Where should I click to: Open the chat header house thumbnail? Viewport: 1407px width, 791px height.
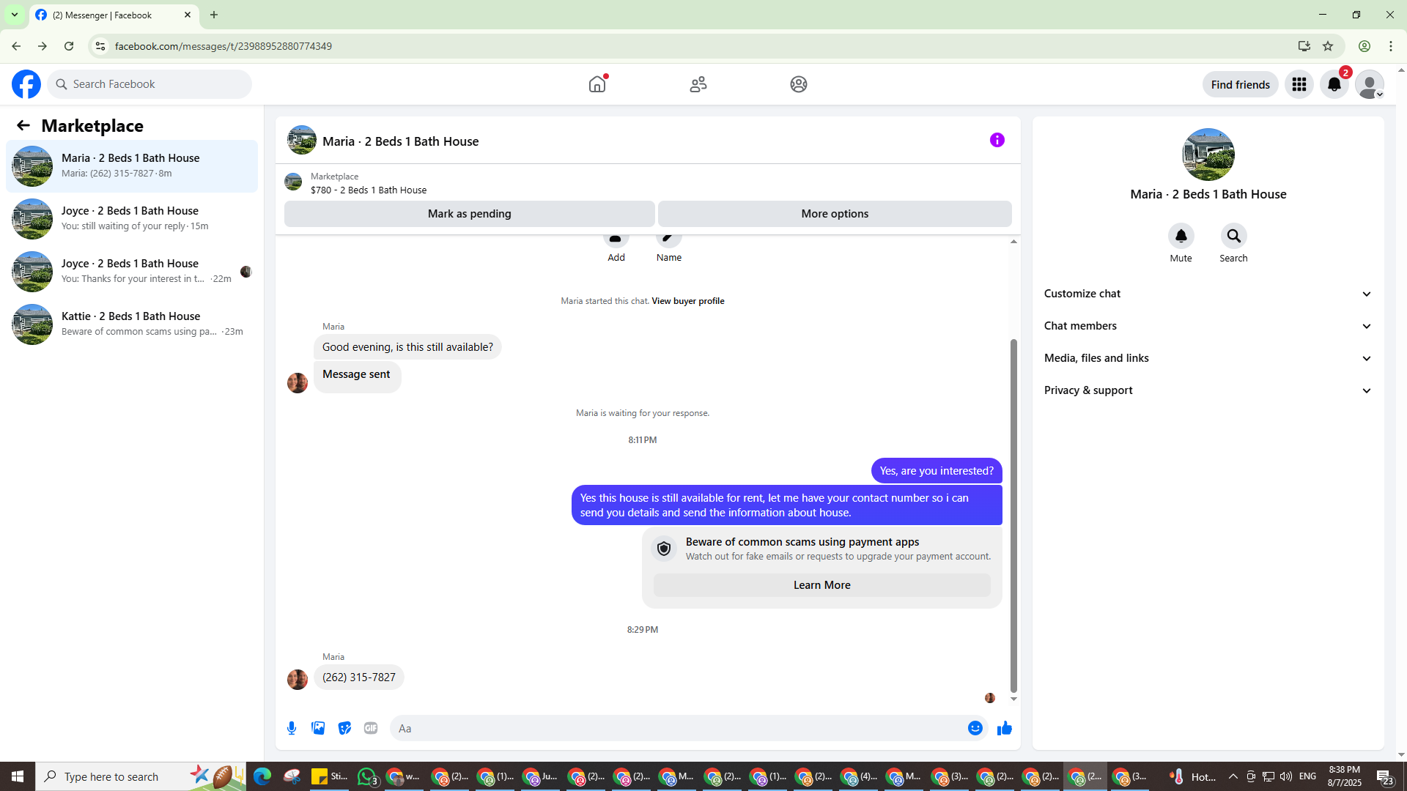[302, 140]
